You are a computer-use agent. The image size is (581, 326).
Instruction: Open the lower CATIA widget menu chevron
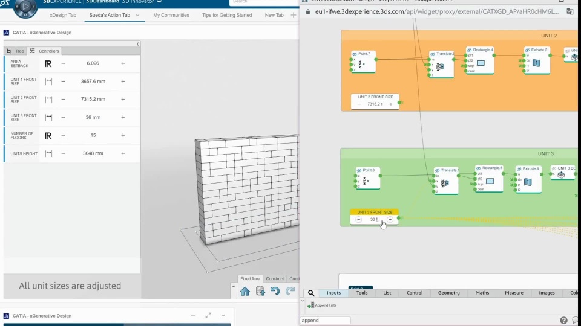coord(223,316)
